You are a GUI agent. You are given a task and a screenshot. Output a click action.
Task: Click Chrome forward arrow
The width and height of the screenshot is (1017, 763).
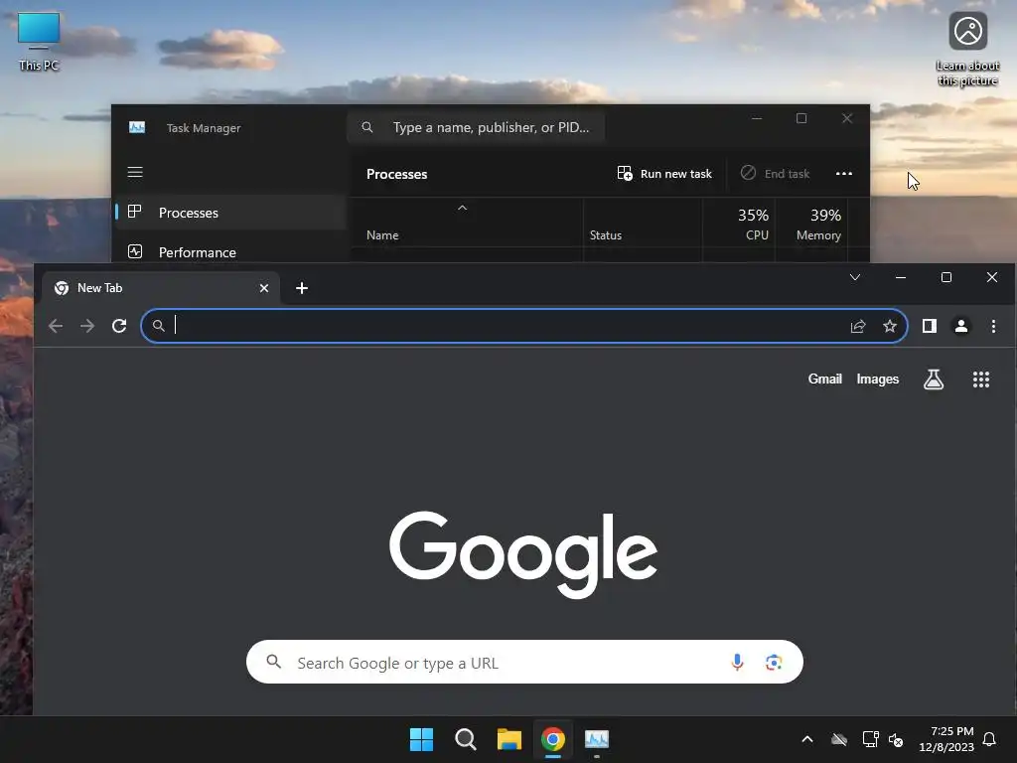point(87,326)
